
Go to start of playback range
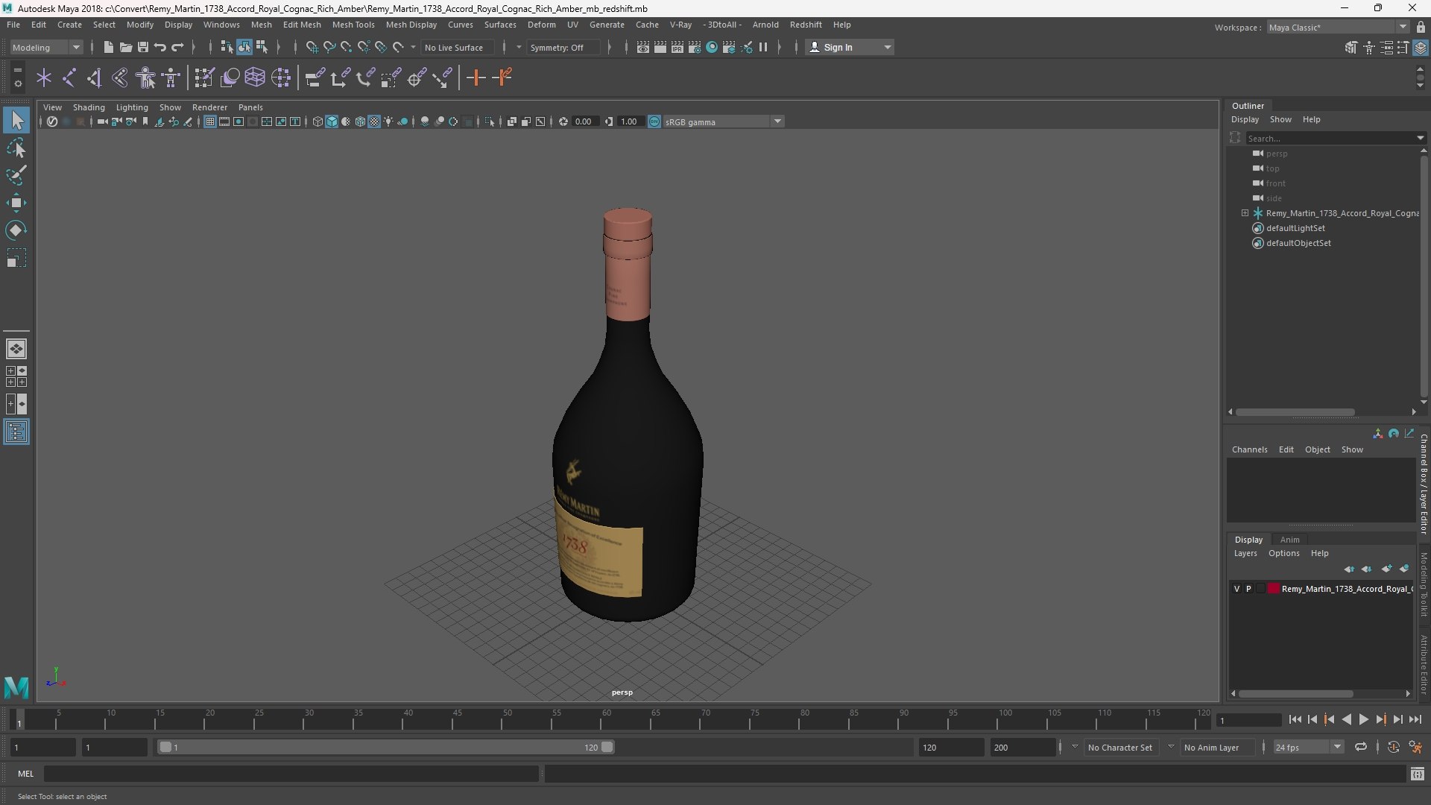pyautogui.click(x=1295, y=719)
